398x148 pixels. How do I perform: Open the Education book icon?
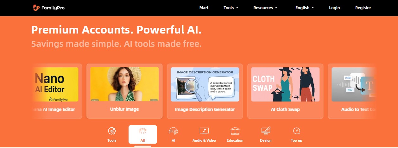tap(235, 131)
